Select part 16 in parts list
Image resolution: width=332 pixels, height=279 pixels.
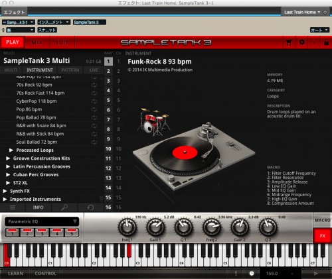point(108,207)
